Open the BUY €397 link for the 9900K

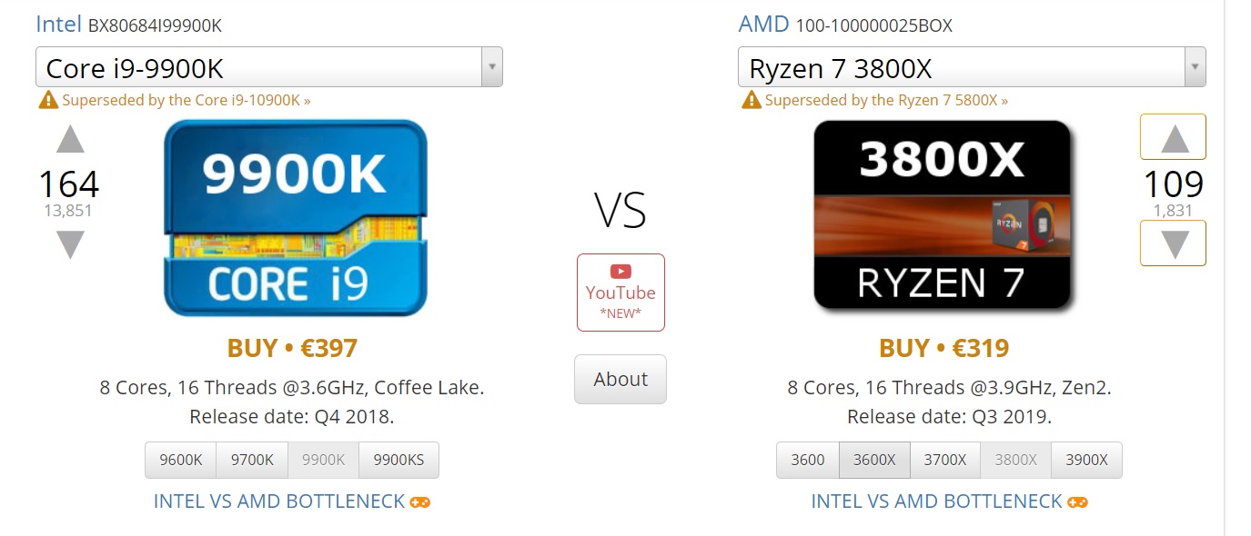point(293,347)
